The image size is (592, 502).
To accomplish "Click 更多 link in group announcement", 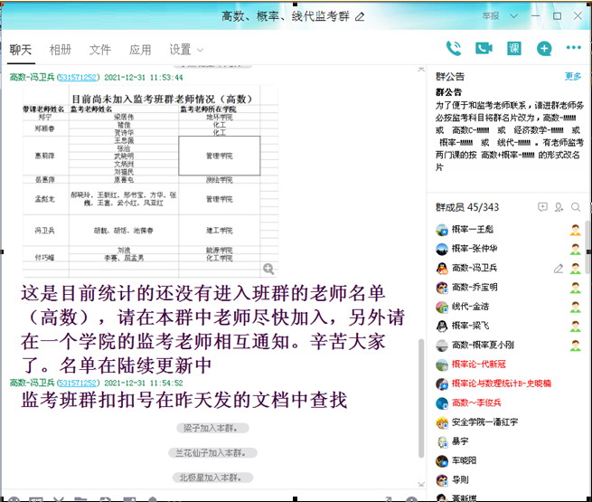I will pyautogui.click(x=573, y=77).
